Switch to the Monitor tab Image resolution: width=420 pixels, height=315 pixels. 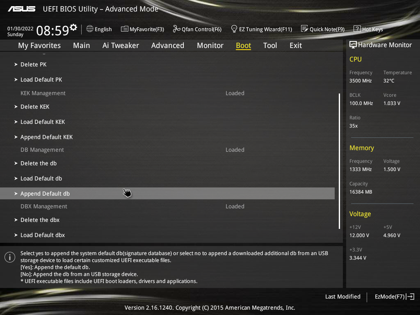pyautogui.click(x=210, y=46)
